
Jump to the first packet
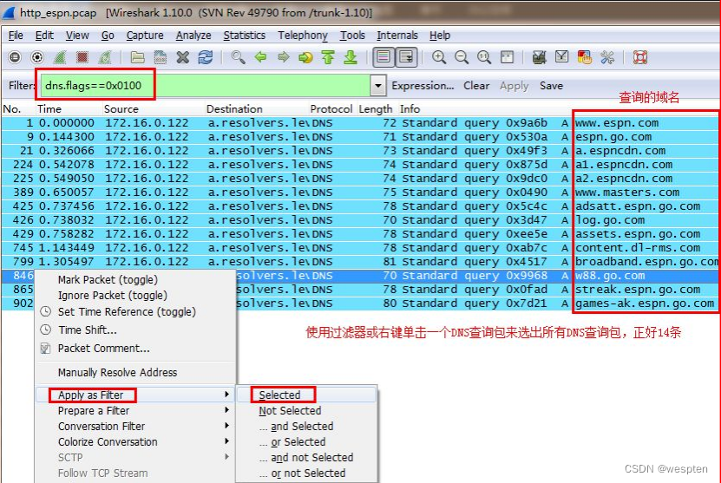point(328,57)
